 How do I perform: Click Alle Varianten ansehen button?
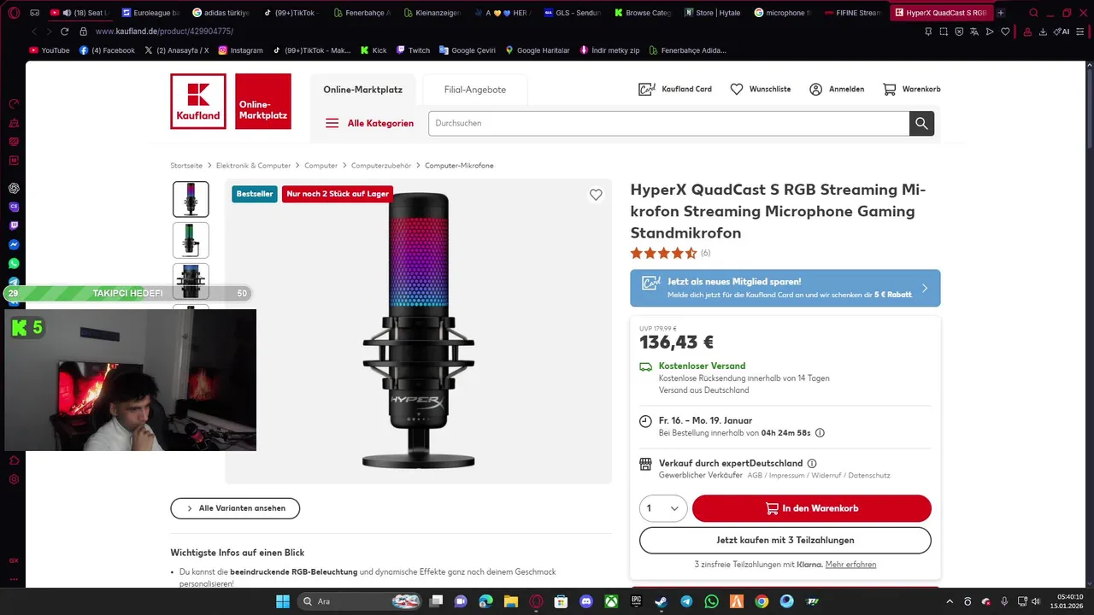click(235, 508)
